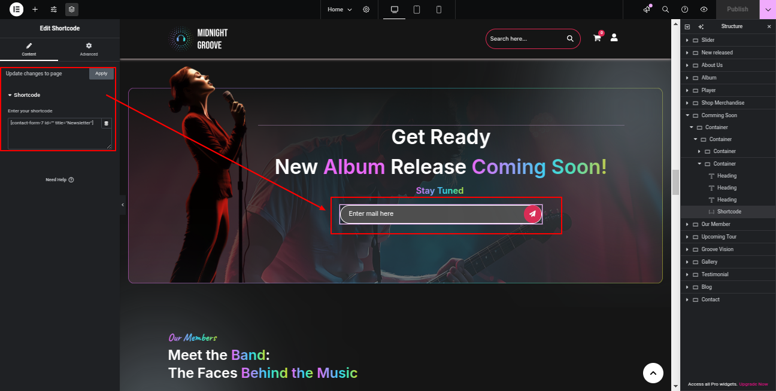Preview changes with the eye icon
Viewport: 776px width, 391px height.
(x=704, y=10)
